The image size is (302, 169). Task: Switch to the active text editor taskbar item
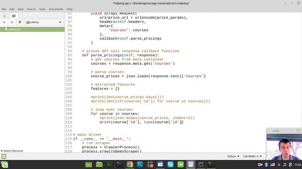click(x=191, y=165)
